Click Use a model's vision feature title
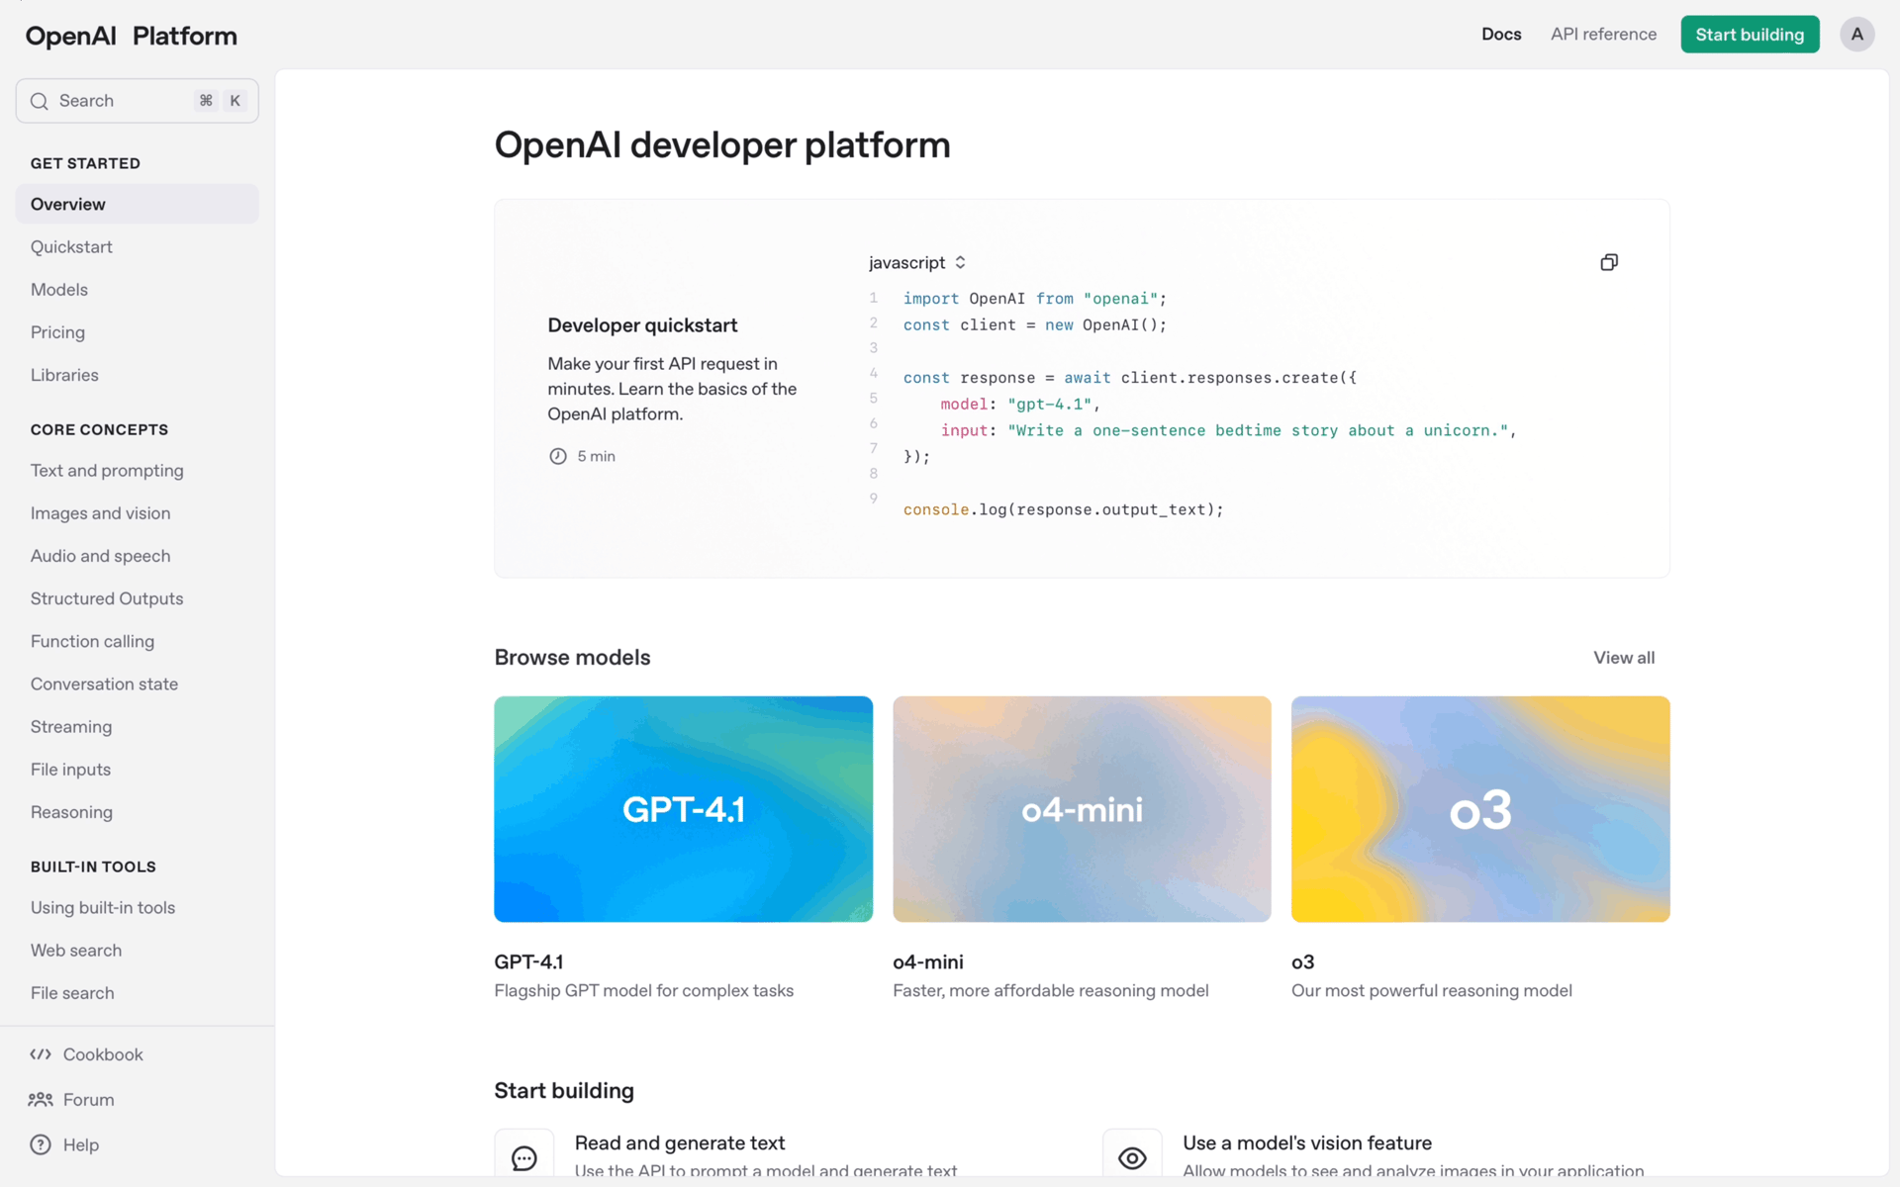Viewport: 1900px width, 1187px height. [1307, 1143]
